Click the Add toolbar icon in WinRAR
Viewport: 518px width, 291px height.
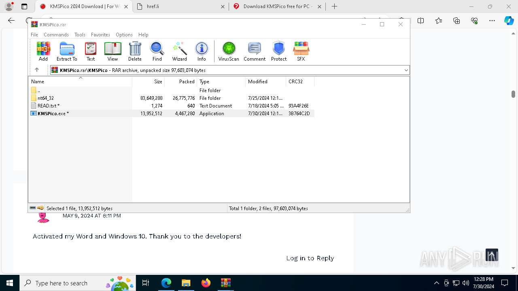[x=43, y=51]
